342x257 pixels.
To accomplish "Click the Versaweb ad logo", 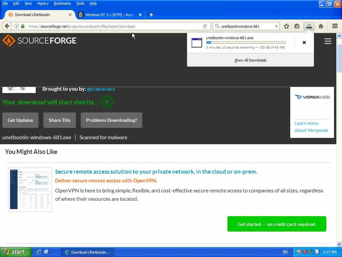I will pos(312,97).
